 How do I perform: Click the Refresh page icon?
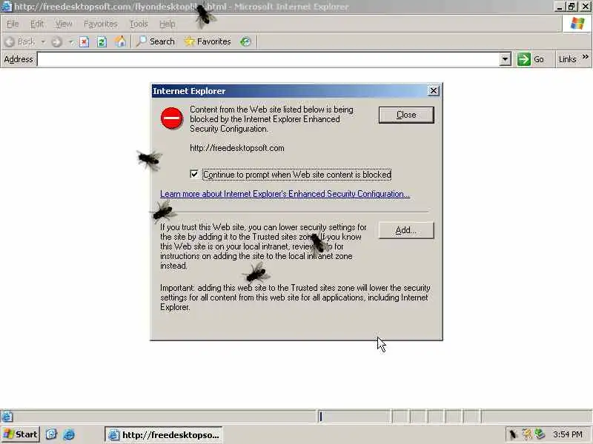(x=102, y=41)
